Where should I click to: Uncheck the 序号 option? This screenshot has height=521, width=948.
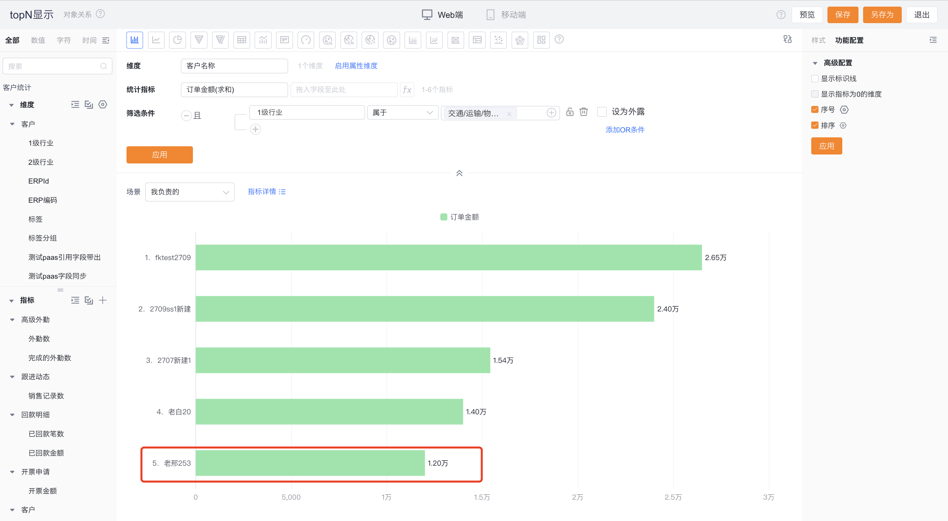coord(815,109)
